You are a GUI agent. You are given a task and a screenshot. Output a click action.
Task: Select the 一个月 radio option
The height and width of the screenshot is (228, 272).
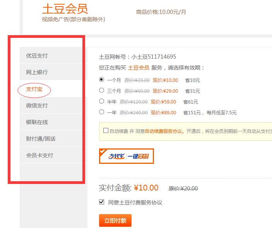pyautogui.click(x=101, y=80)
